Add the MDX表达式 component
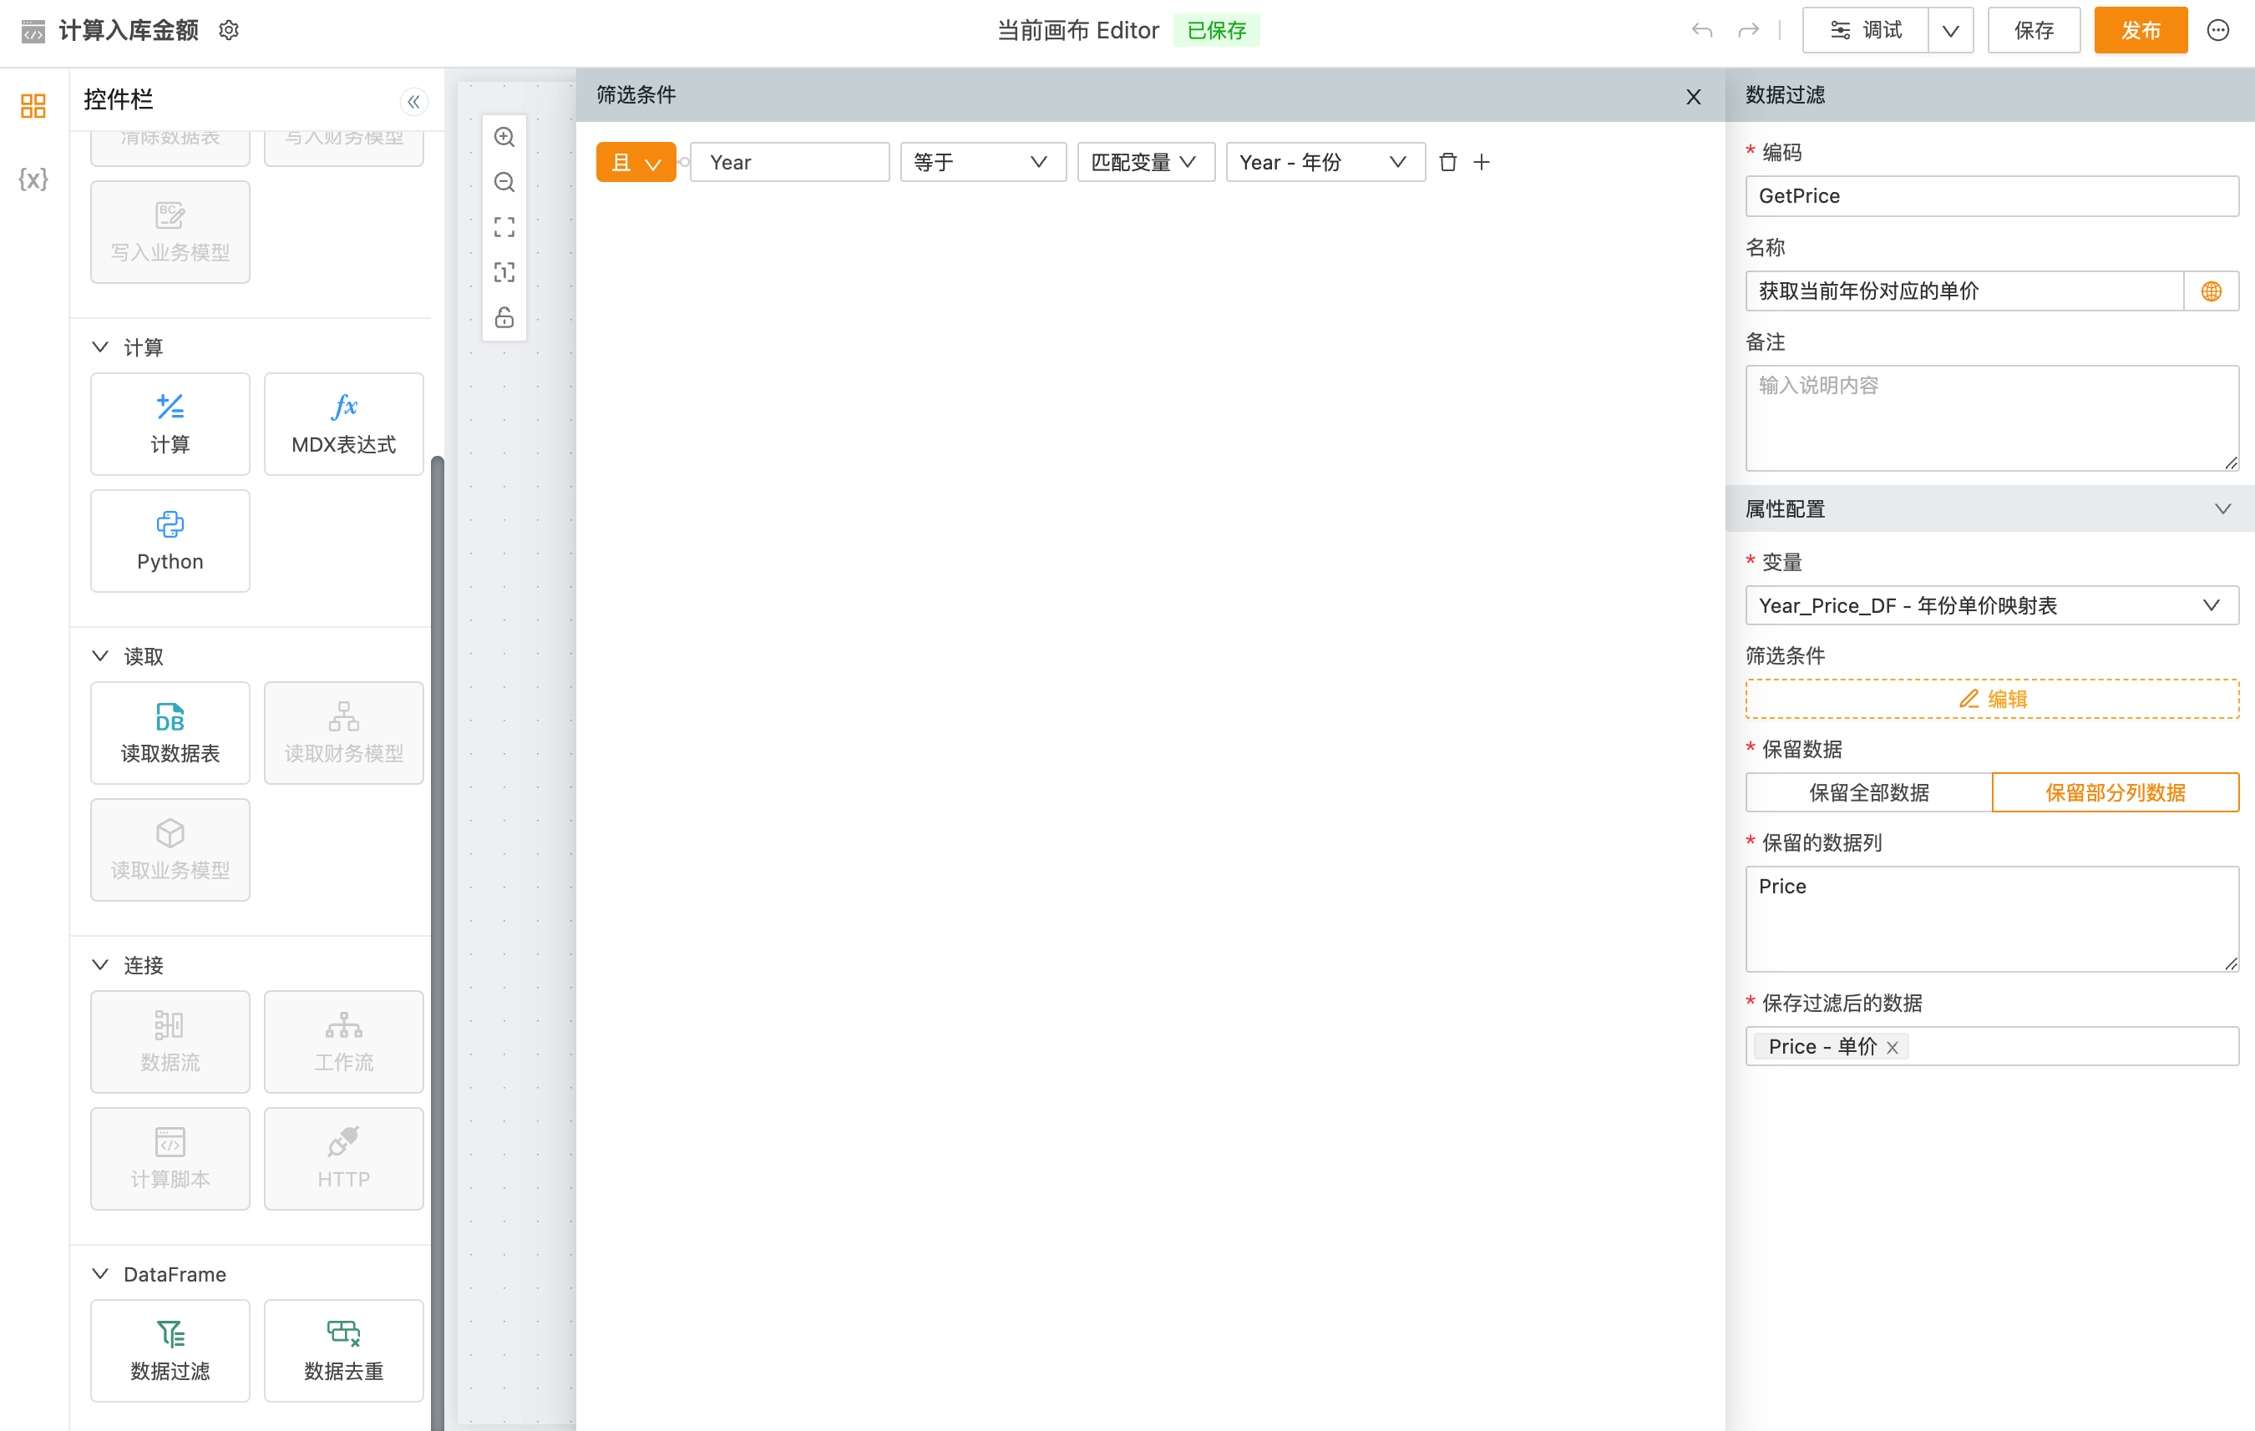2255x1431 pixels. coord(344,424)
